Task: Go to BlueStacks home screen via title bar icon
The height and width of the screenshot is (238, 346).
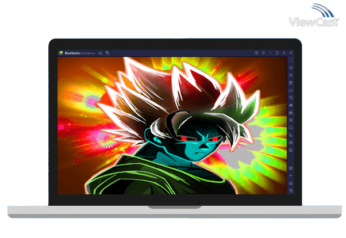Action: pyautogui.click(x=101, y=53)
